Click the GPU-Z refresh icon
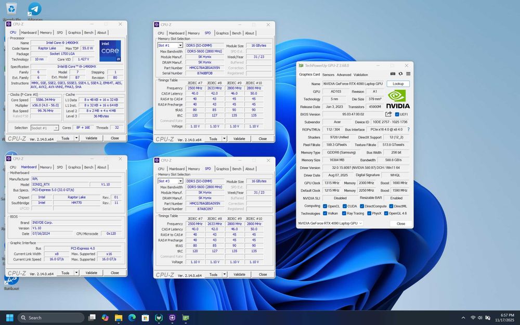The height and width of the screenshot is (325, 520). click(x=400, y=74)
